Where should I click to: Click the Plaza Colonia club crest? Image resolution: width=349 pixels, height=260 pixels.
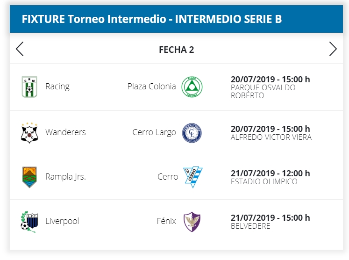[192, 87]
